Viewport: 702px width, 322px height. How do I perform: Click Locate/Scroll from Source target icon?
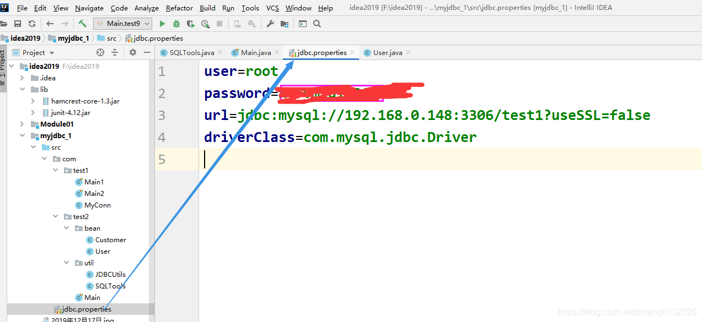pyautogui.click(x=100, y=52)
